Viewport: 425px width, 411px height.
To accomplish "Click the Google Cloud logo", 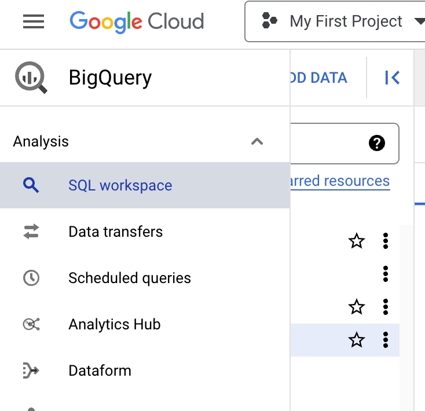I will click(x=137, y=22).
